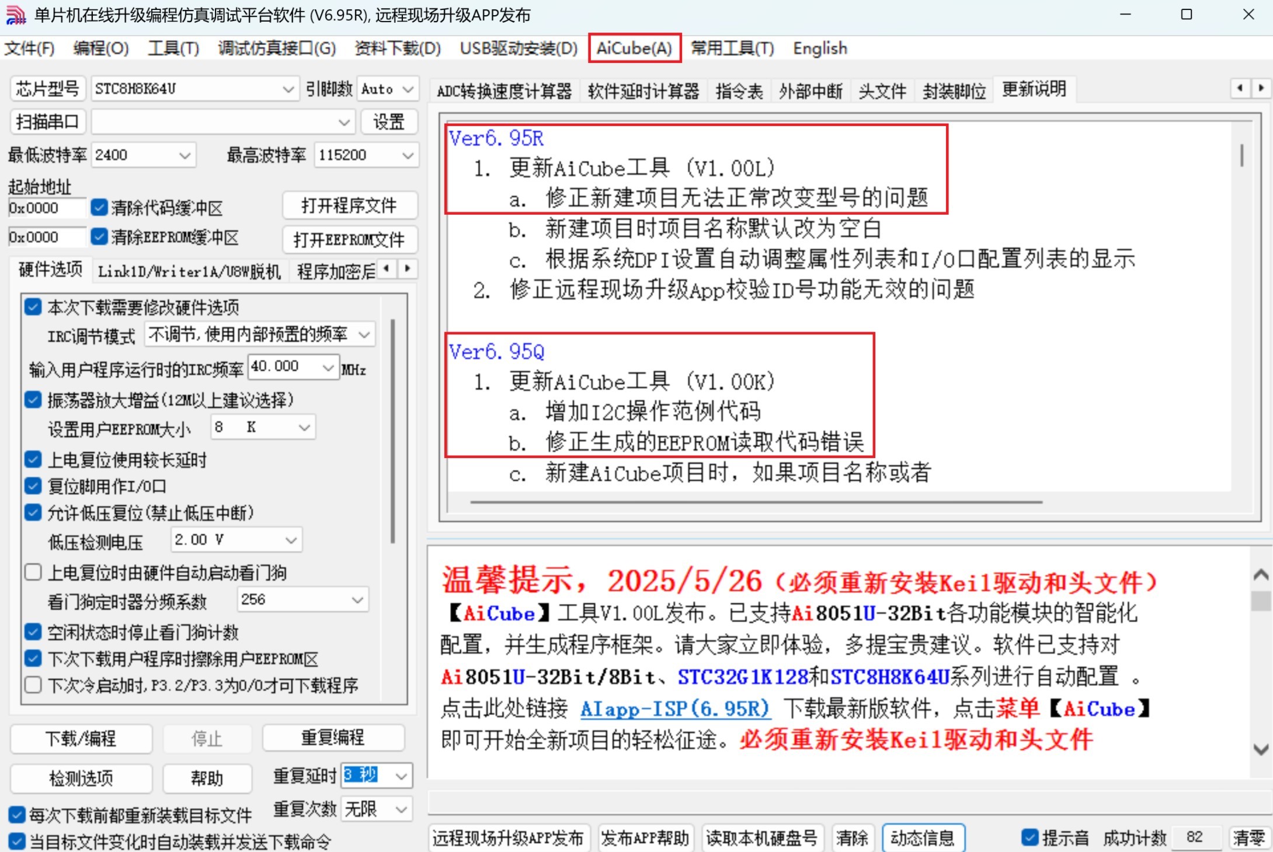
Task: Open the 资料下载(D) menu
Action: pyautogui.click(x=398, y=48)
